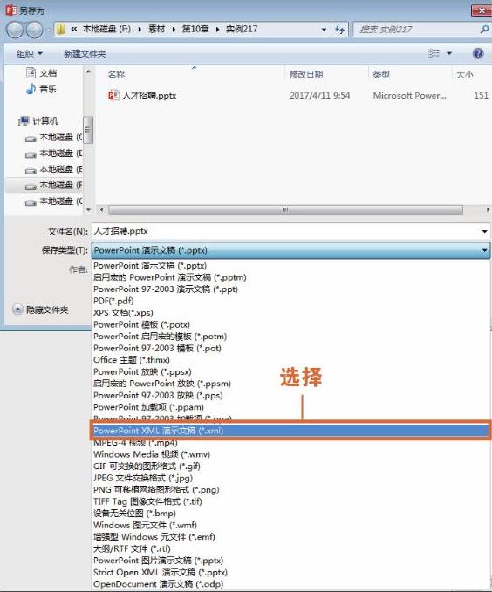Click the Back navigation arrow button
The height and width of the screenshot is (592, 492).
(x=15, y=30)
